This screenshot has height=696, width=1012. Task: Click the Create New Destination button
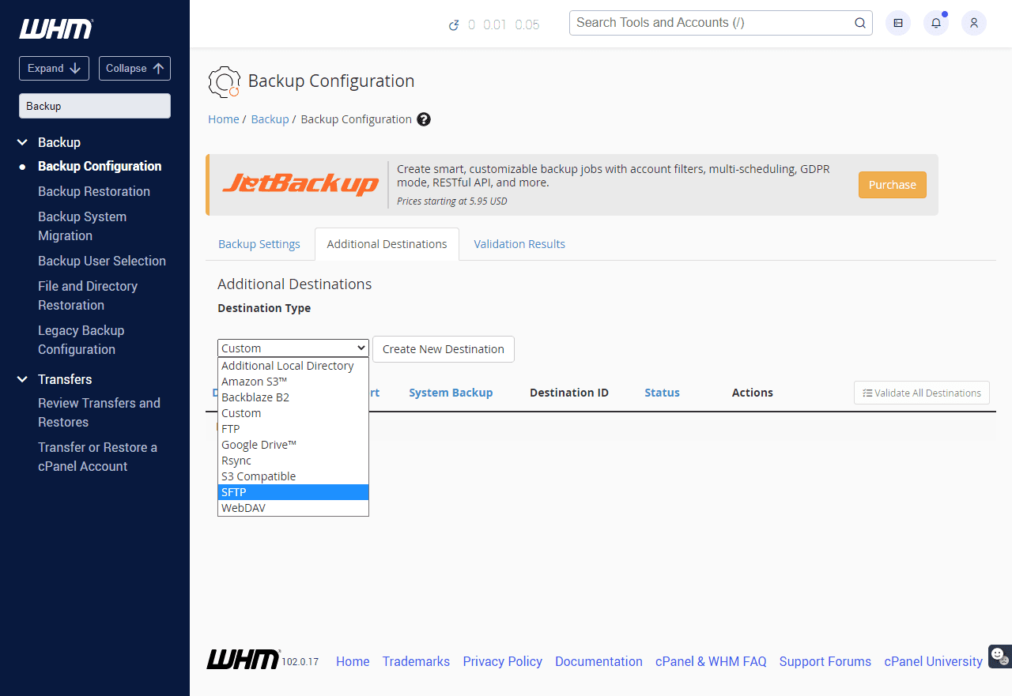(x=443, y=349)
